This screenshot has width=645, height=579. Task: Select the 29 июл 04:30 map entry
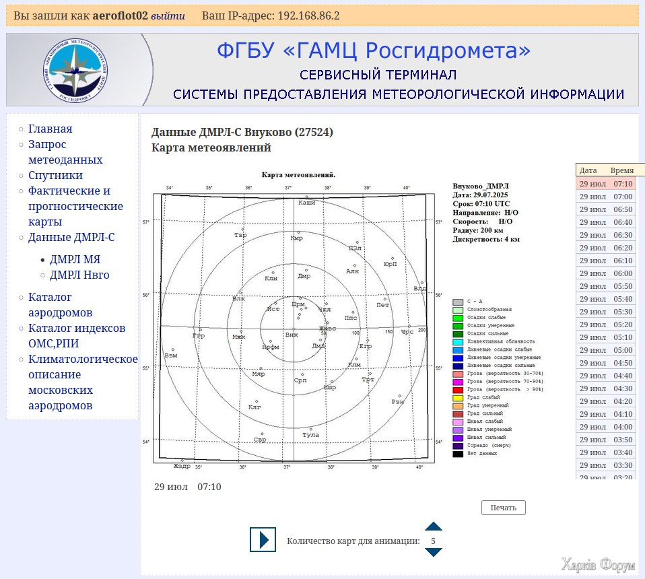point(606,388)
